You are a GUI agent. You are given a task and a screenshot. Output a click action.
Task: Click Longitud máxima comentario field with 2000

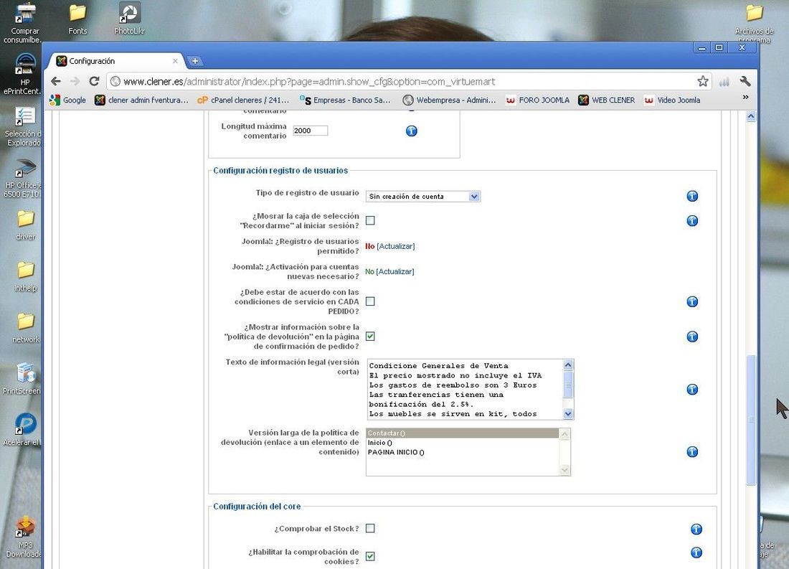point(310,131)
